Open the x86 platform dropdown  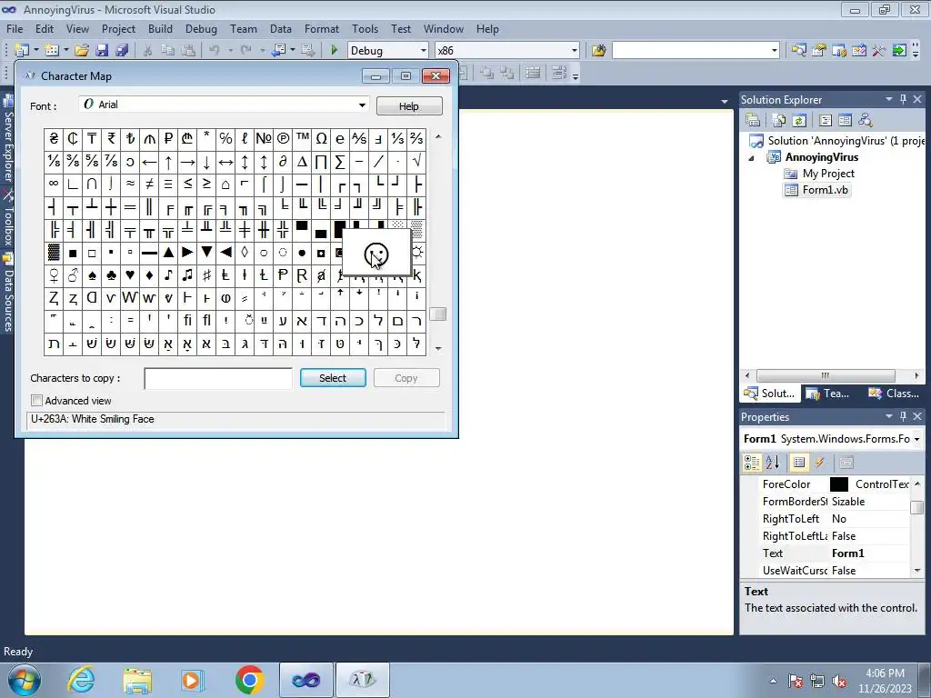coord(575,51)
